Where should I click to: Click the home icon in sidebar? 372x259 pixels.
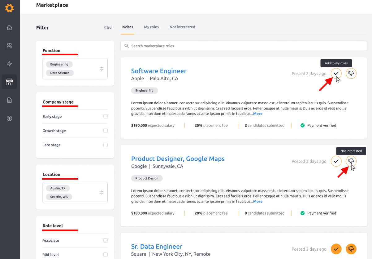(x=10, y=28)
